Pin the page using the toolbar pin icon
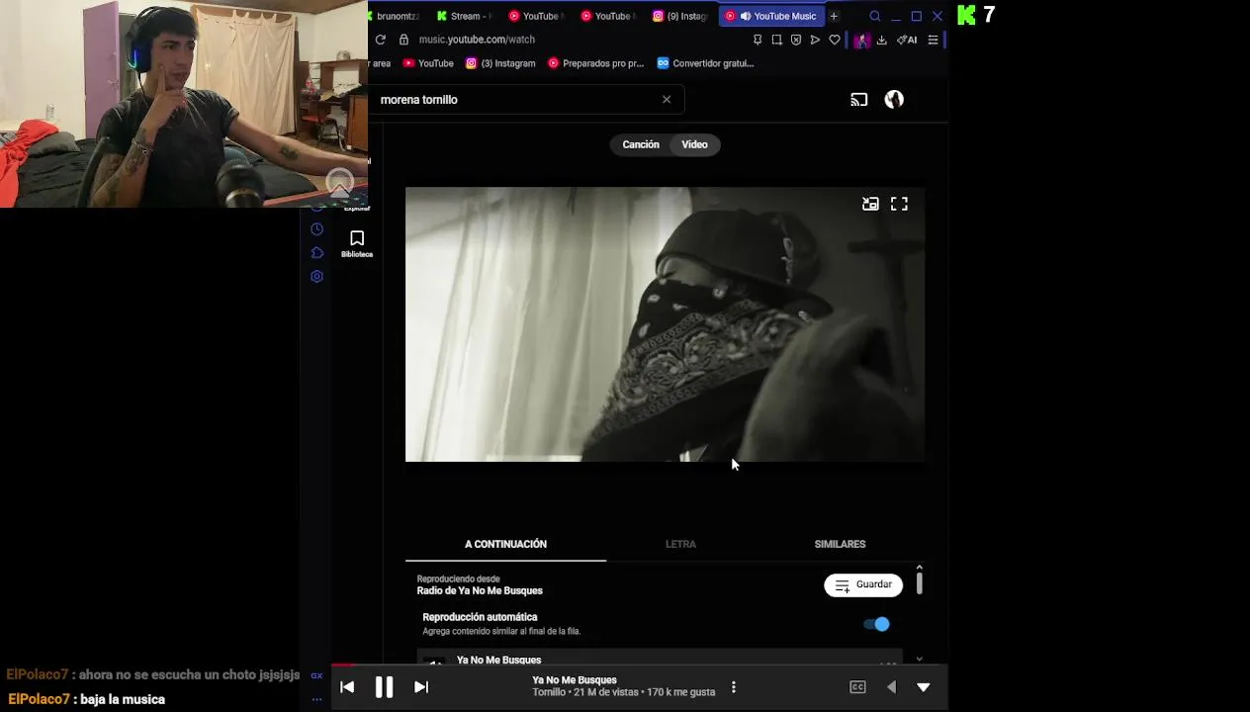The width and height of the screenshot is (1250, 712). coord(758,40)
